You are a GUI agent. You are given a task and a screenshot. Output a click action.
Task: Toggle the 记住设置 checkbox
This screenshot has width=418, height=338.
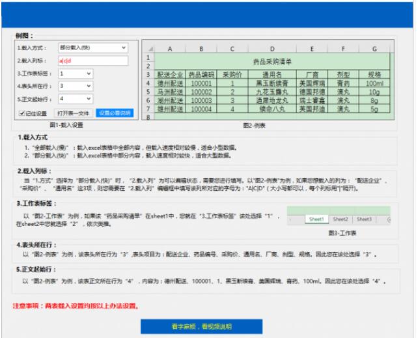coord(22,113)
